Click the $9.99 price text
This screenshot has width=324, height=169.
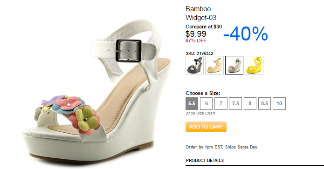pyautogui.click(x=196, y=34)
